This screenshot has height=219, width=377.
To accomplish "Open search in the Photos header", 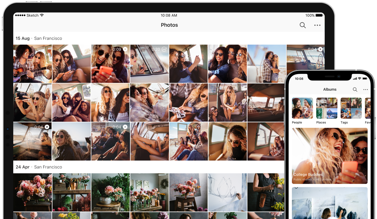I will 303,25.
